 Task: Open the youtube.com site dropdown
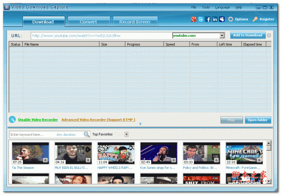tap(222, 35)
